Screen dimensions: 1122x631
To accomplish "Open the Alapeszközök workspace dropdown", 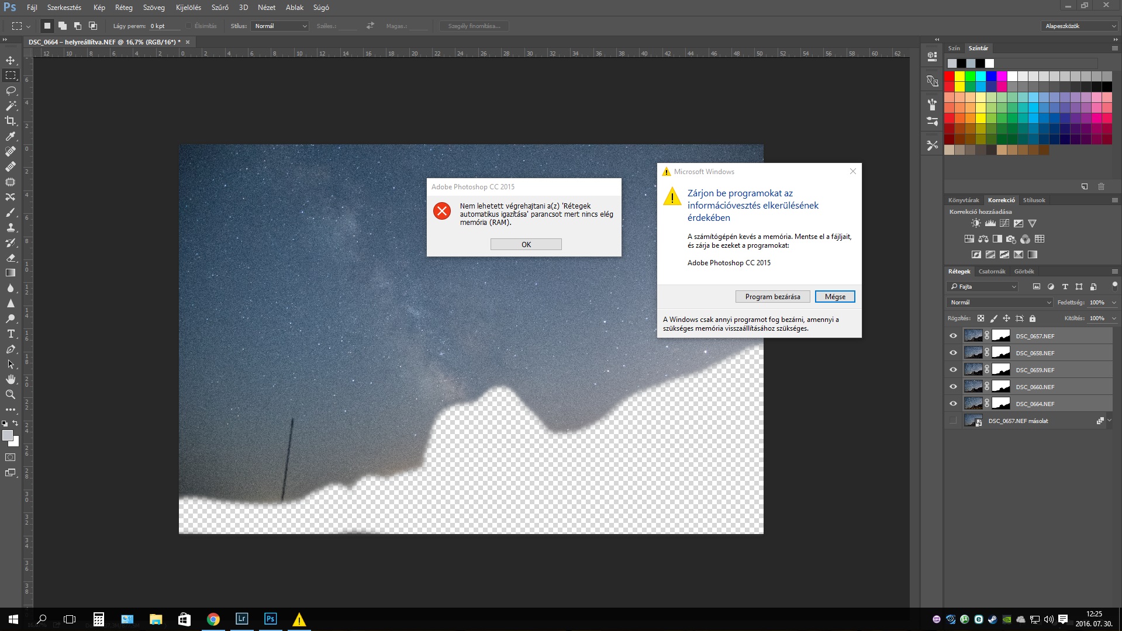I will click(1079, 26).
